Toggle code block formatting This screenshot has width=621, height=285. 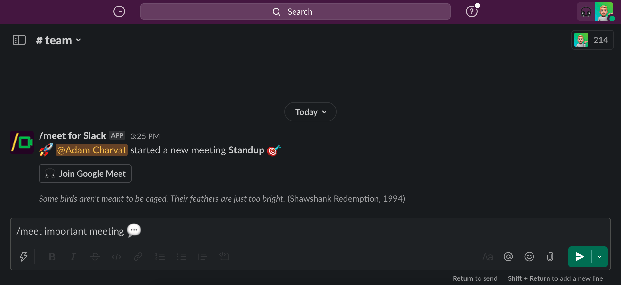point(224,257)
